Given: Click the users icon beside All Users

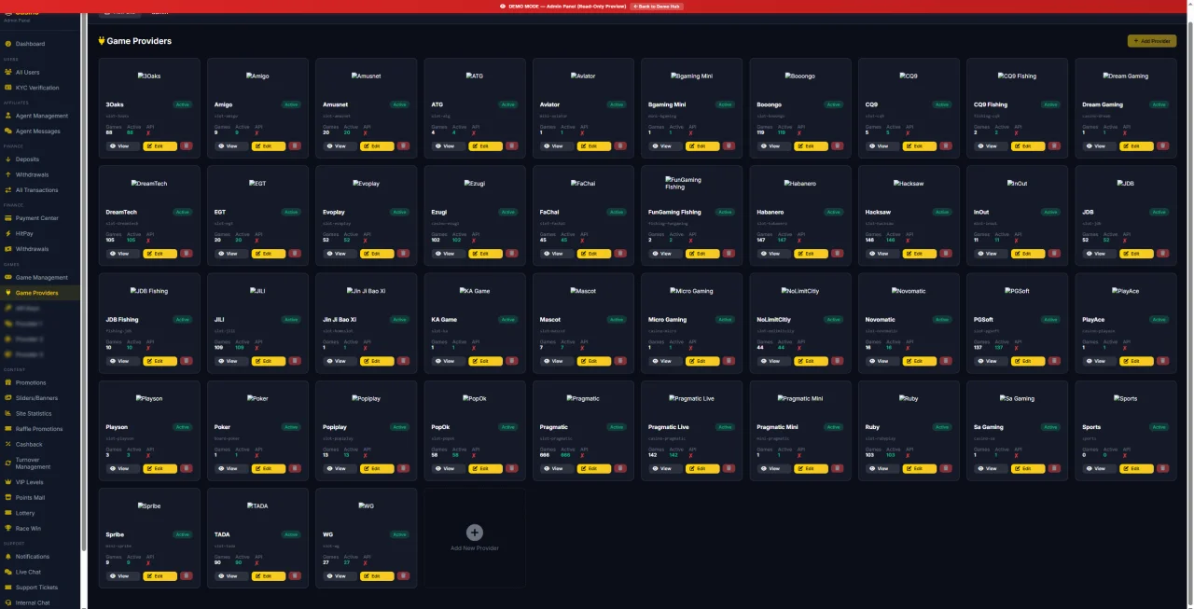Looking at the screenshot, I should tap(8, 72).
